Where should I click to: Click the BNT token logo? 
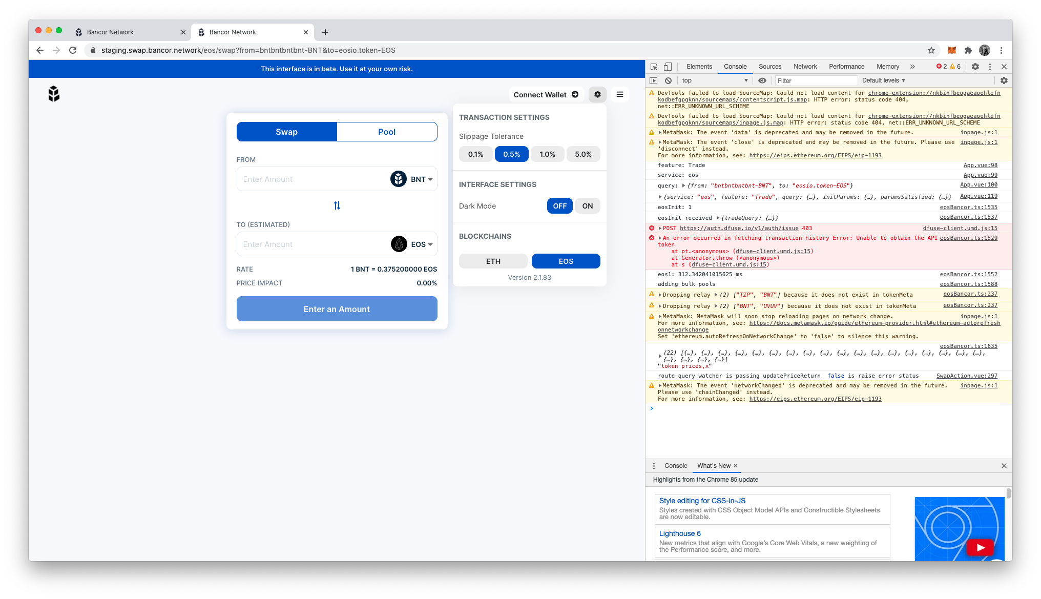pos(399,179)
